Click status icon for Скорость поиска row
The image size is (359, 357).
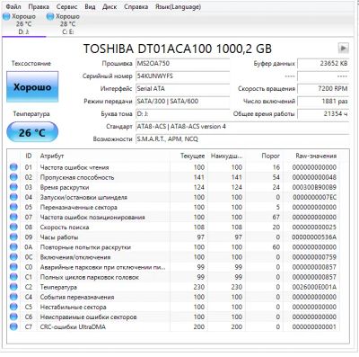click(x=13, y=227)
